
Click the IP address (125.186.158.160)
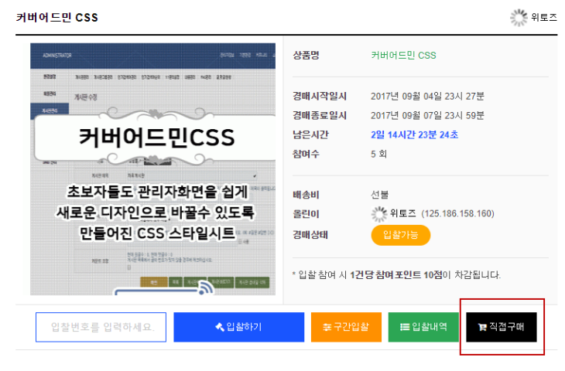click(x=457, y=214)
